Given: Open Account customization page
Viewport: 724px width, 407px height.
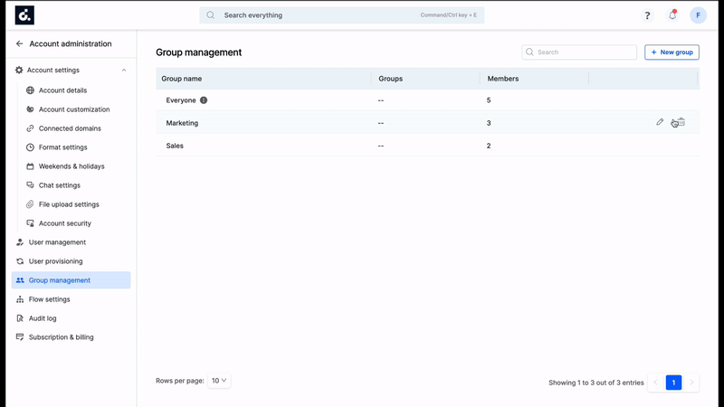Looking at the screenshot, I should point(74,109).
